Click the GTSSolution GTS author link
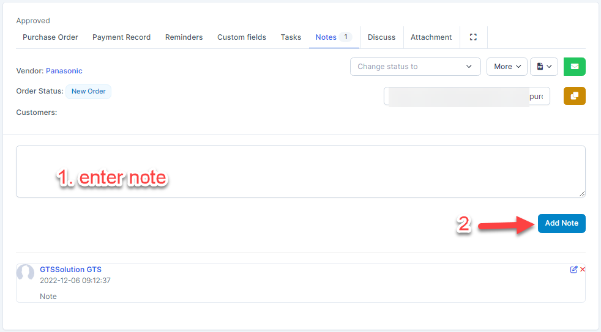 [70, 270]
